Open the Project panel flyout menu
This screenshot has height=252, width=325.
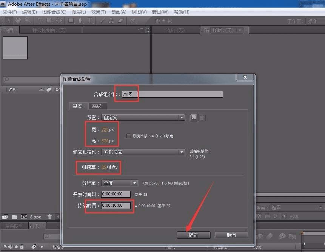pos(141,30)
